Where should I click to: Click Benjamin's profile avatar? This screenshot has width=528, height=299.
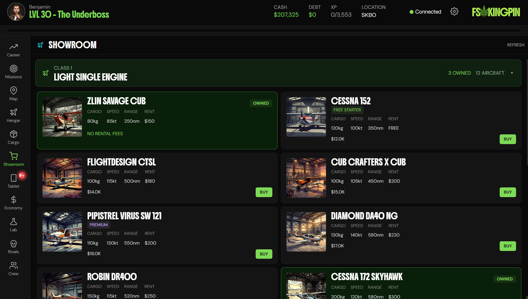click(16, 12)
